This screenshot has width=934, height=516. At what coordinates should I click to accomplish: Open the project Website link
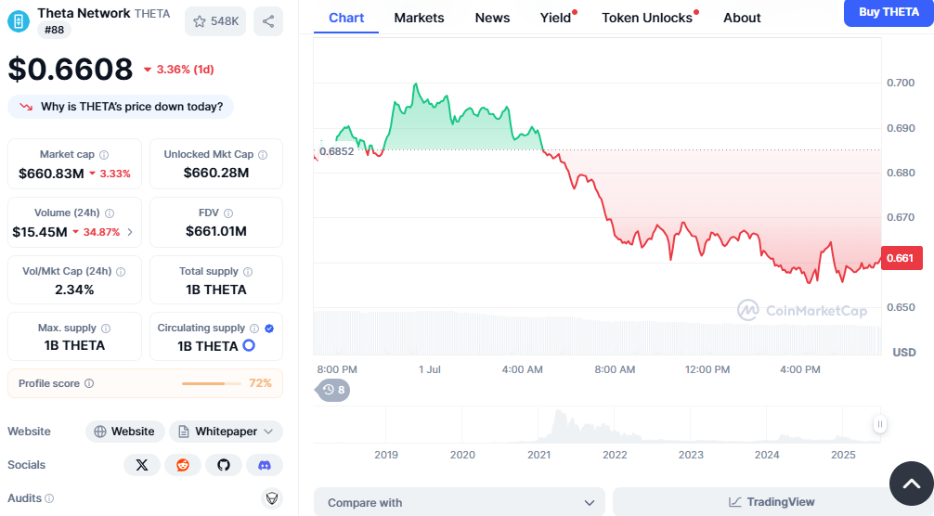click(x=124, y=432)
